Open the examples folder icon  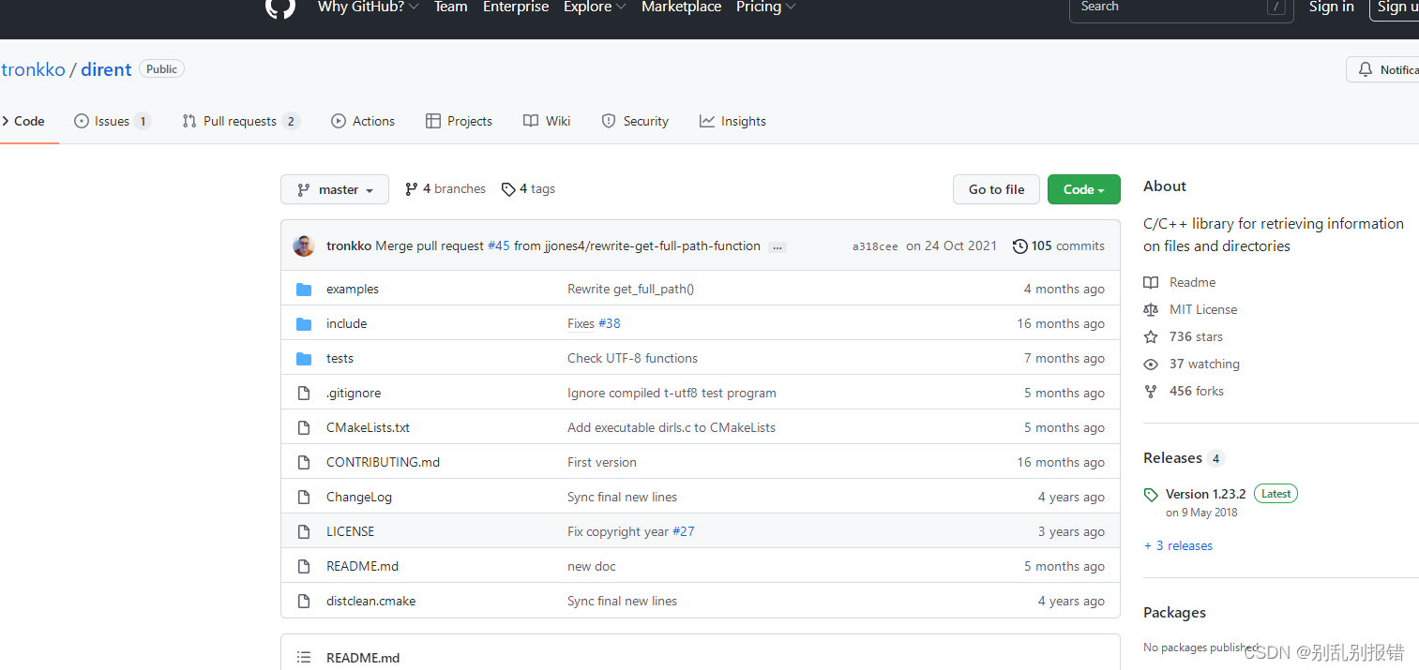click(304, 289)
